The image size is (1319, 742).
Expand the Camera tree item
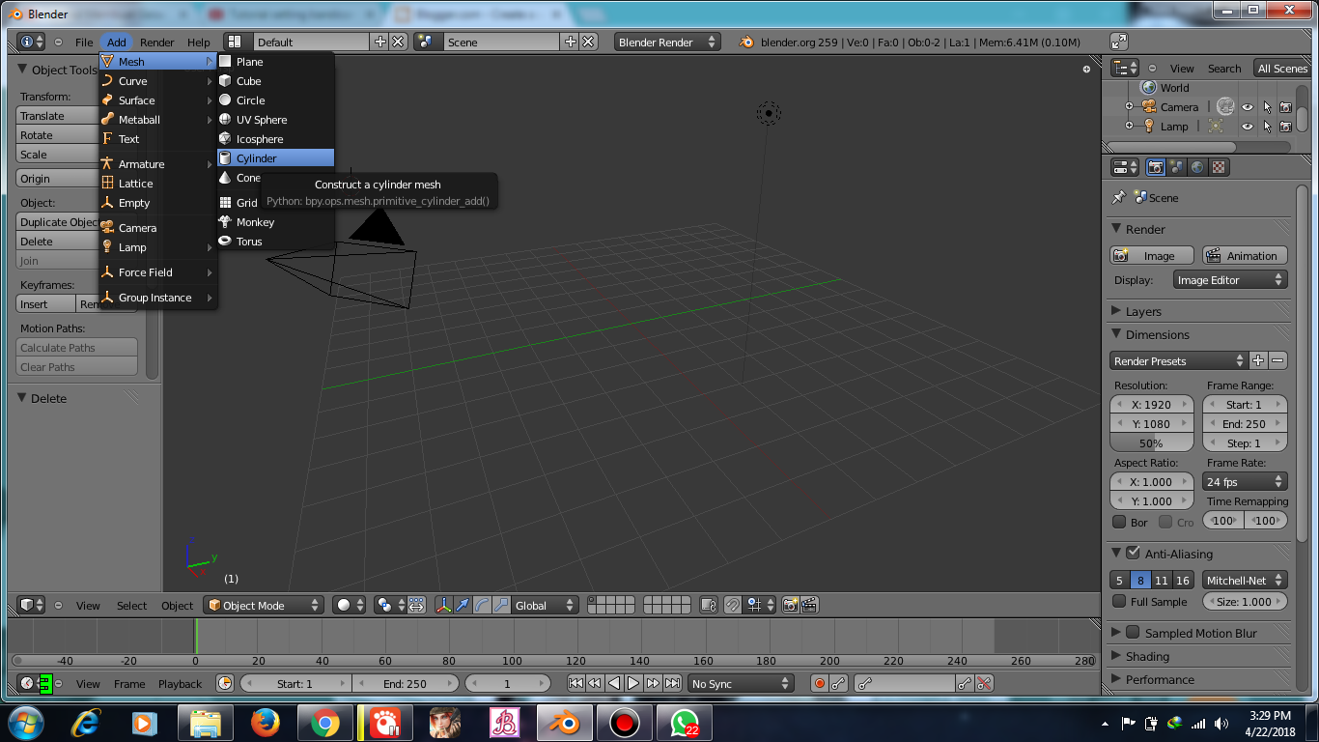coord(1129,107)
